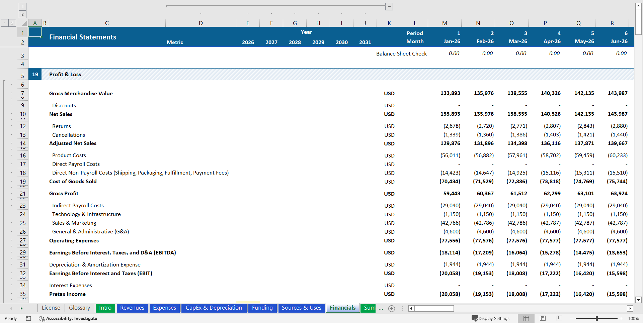Select Page Layout view icon

pos(543,318)
